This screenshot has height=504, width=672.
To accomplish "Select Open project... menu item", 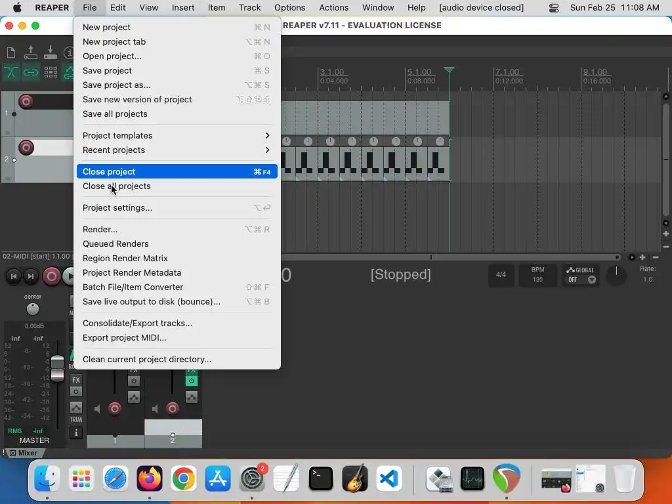I will pos(177,56).
